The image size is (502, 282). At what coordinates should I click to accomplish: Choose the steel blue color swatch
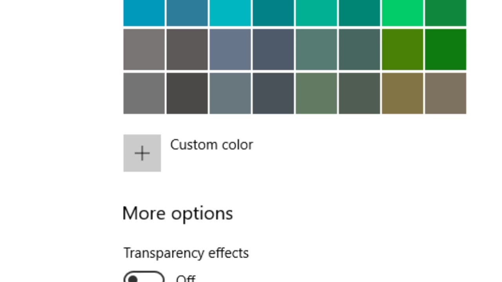click(x=187, y=13)
